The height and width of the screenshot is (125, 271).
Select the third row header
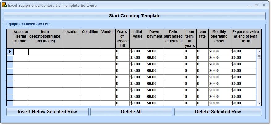coord(10,65)
